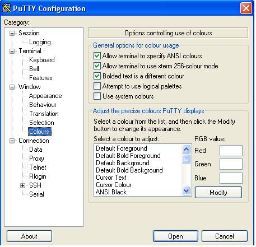Enable Attempt to use logical palettes

[97, 86]
